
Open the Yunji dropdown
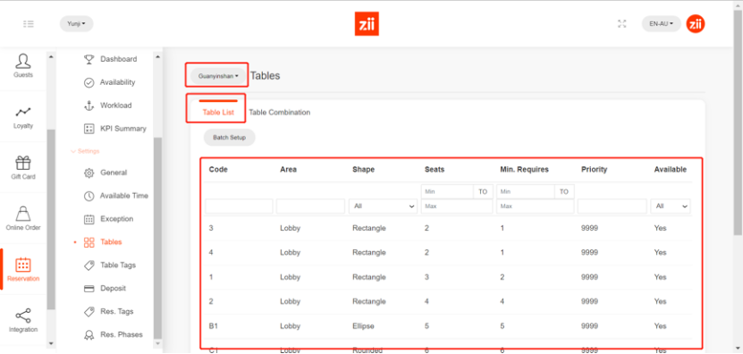[x=76, y=24]
